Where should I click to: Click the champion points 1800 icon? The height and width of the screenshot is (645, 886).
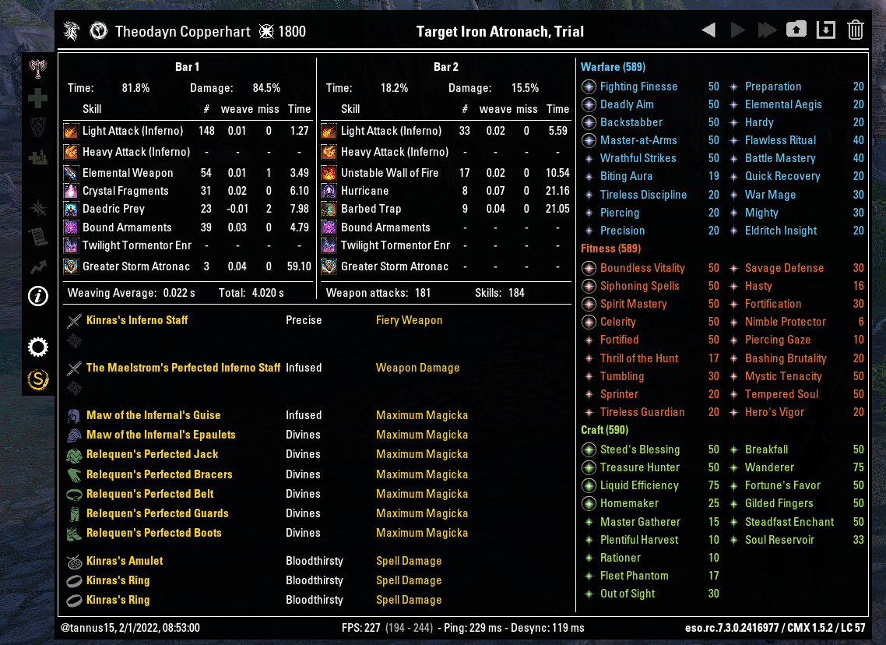[266, 32]
